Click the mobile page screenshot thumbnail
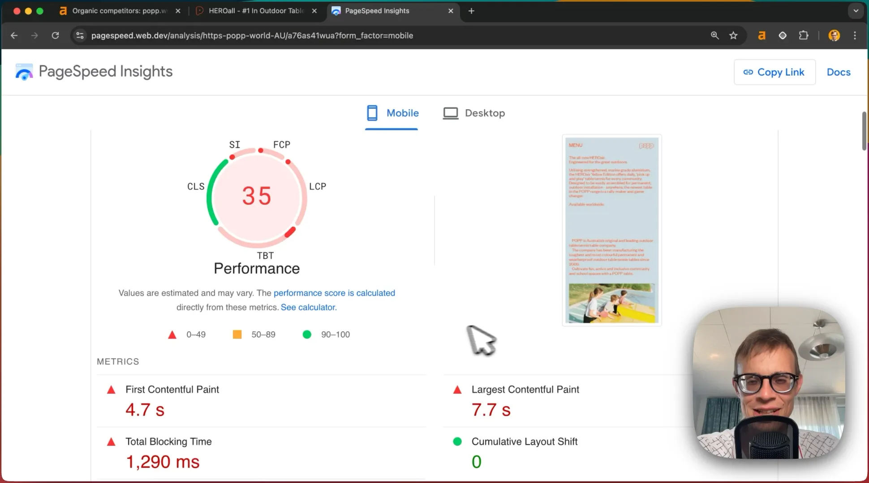 pyautogui.click(x=612, y=230)
